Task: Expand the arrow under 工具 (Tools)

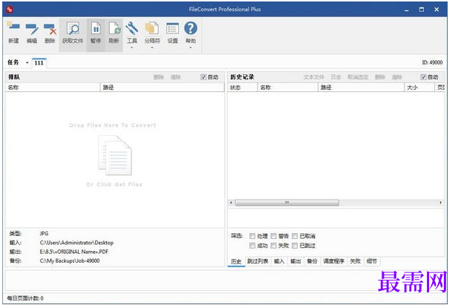Action: tap(131, 47)
